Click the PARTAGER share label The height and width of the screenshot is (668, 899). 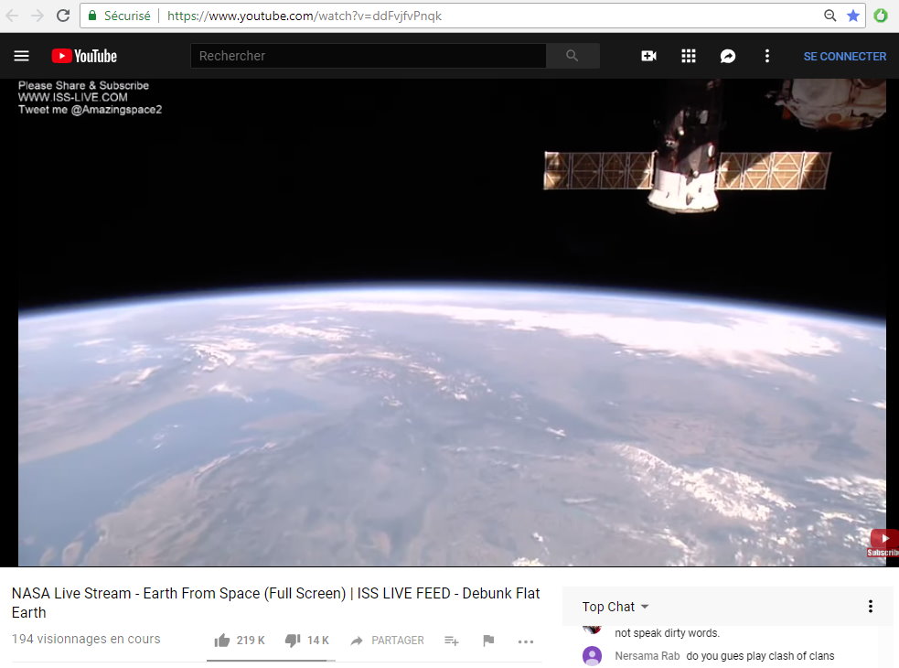397,641
